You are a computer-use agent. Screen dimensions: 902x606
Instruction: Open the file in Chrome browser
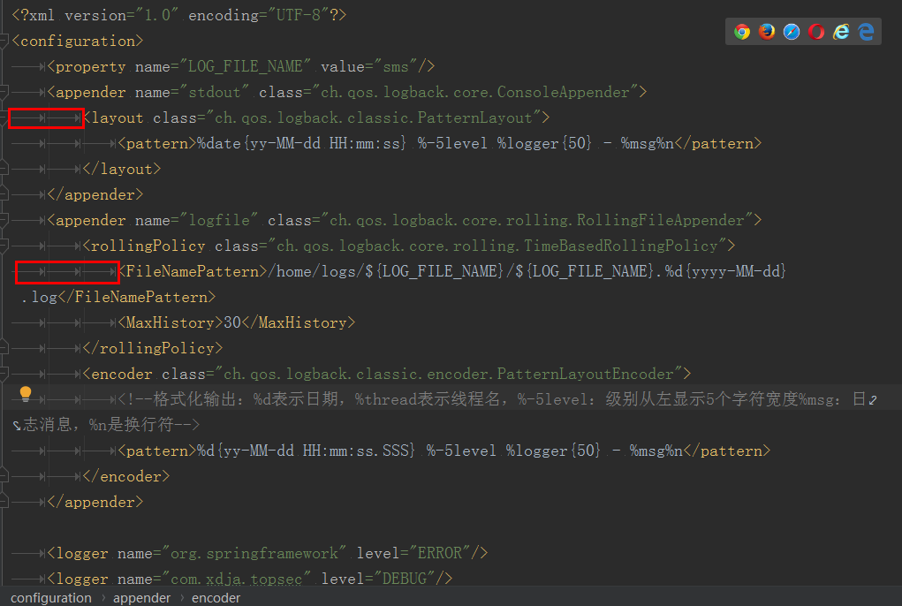[x=742, y=32]
